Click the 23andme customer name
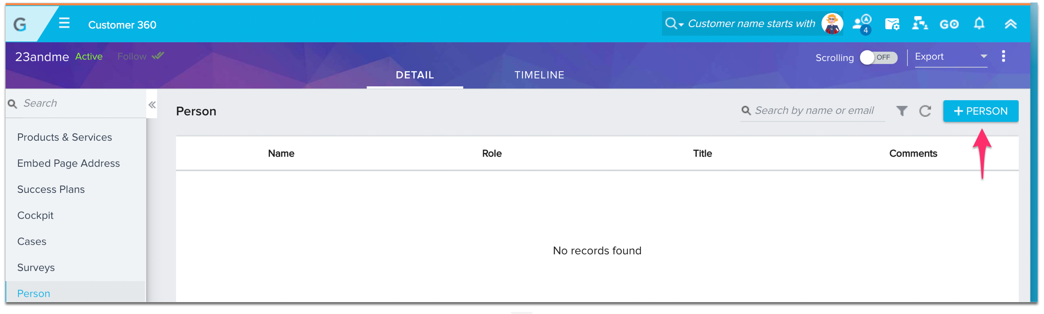 [42, 57]
